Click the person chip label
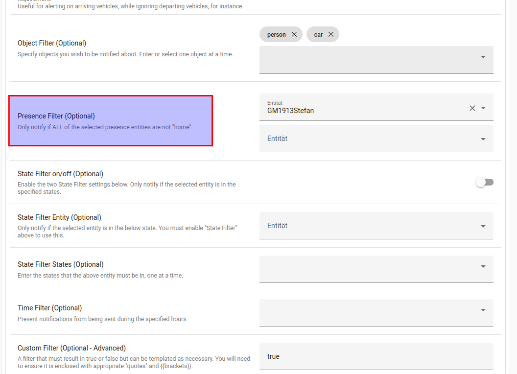517x374 pixels. 277,35
